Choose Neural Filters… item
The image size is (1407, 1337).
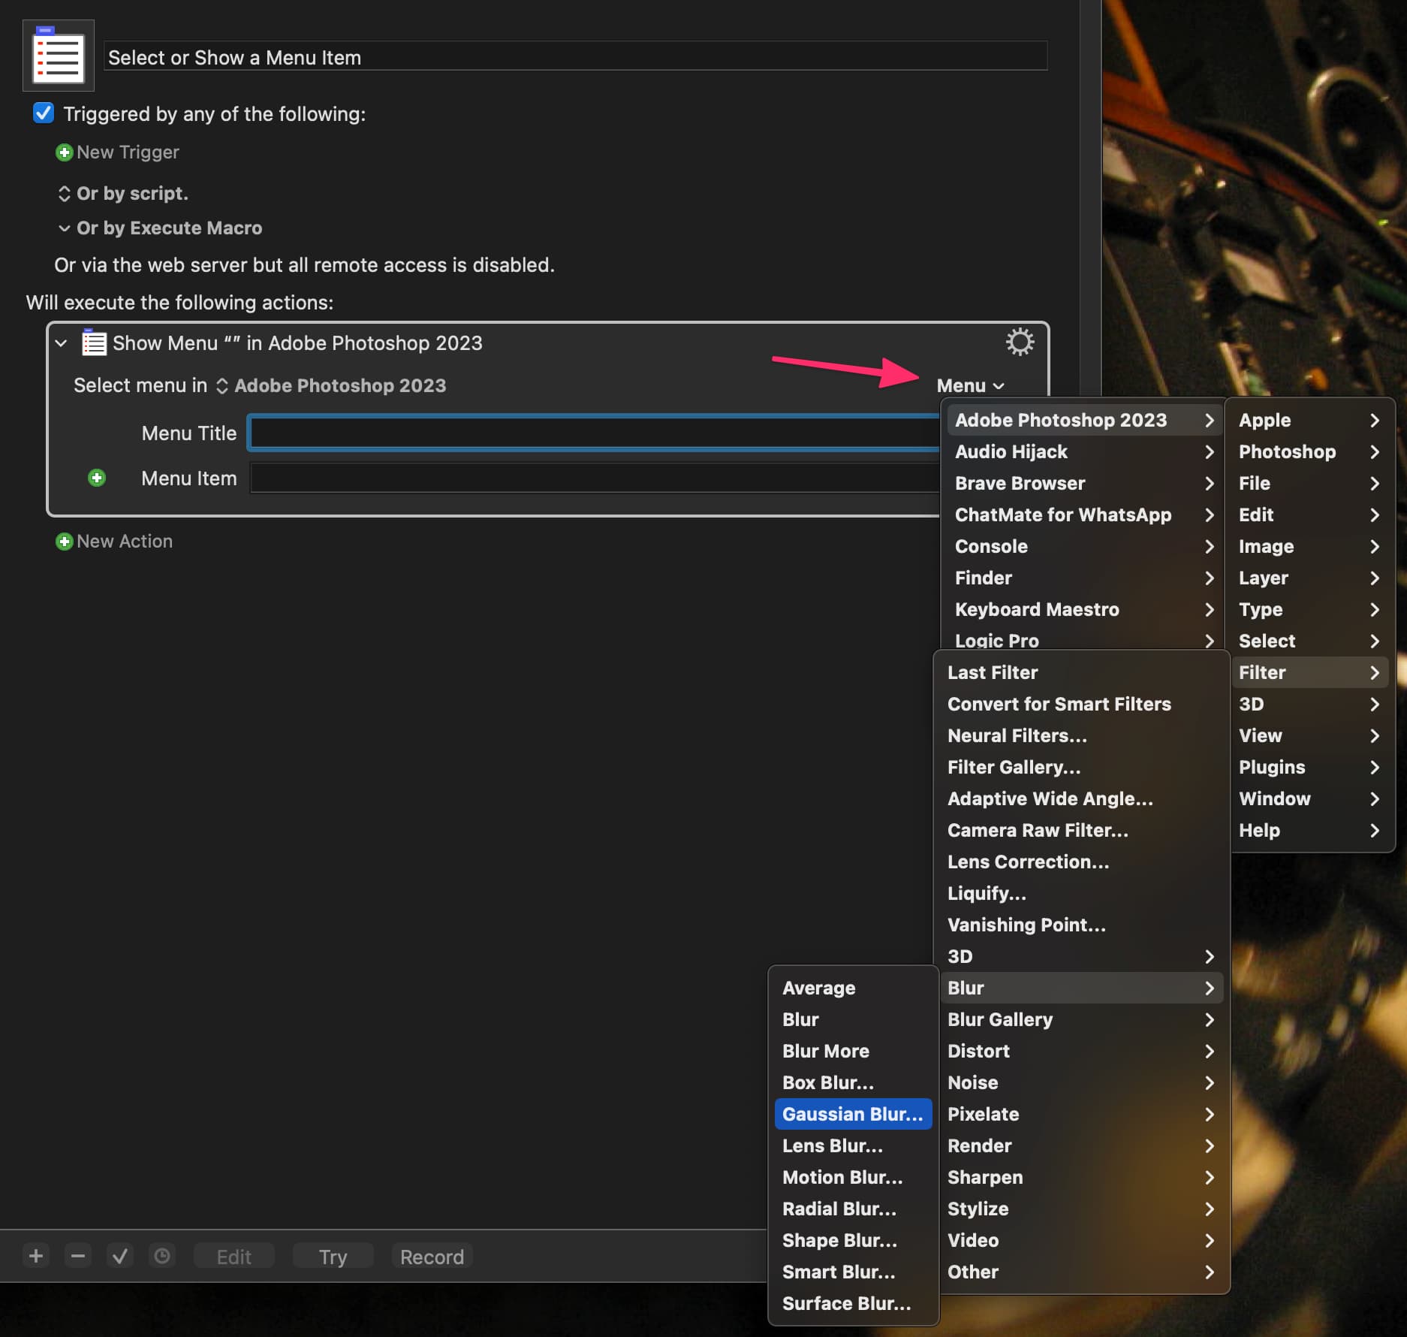(x=1081, y=735)
